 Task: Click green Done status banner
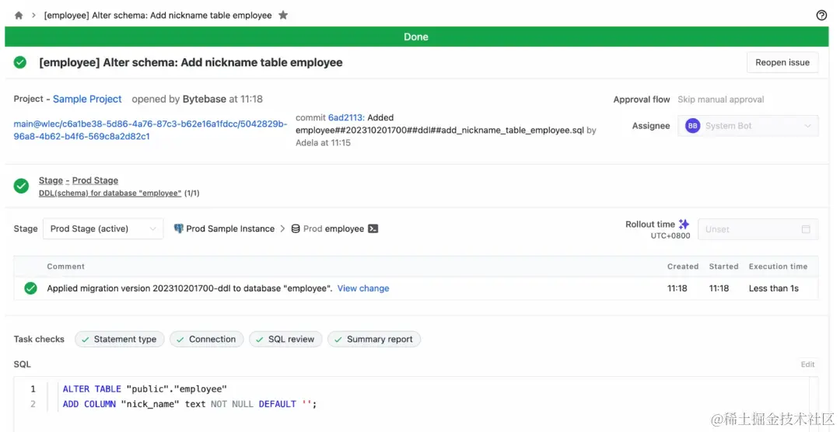(x=417, y=37)
